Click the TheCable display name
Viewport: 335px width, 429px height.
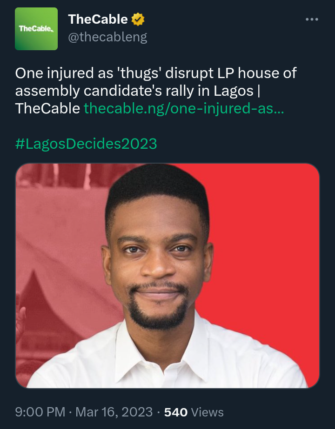pos(98,20)
